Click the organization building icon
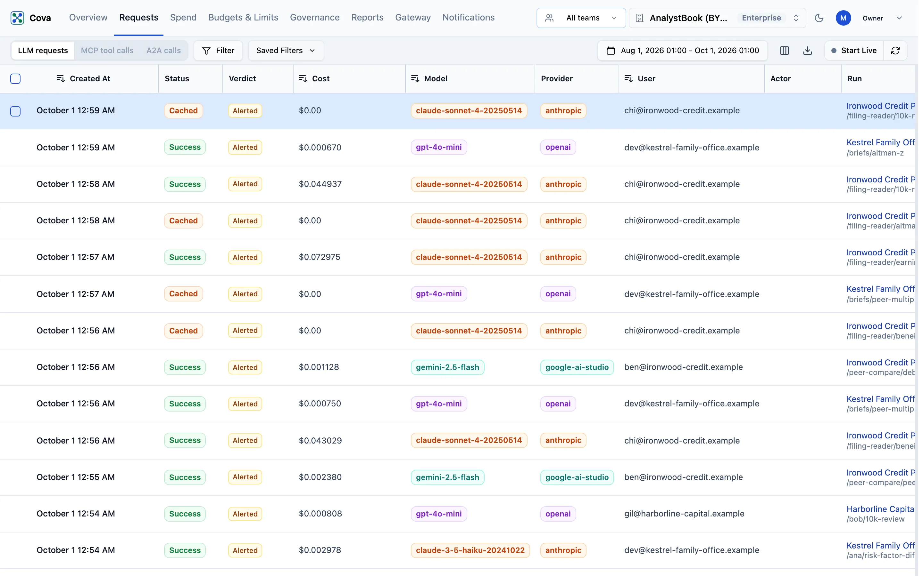The width and height of the screenshot is (923, 576). [x=640, y=18]
